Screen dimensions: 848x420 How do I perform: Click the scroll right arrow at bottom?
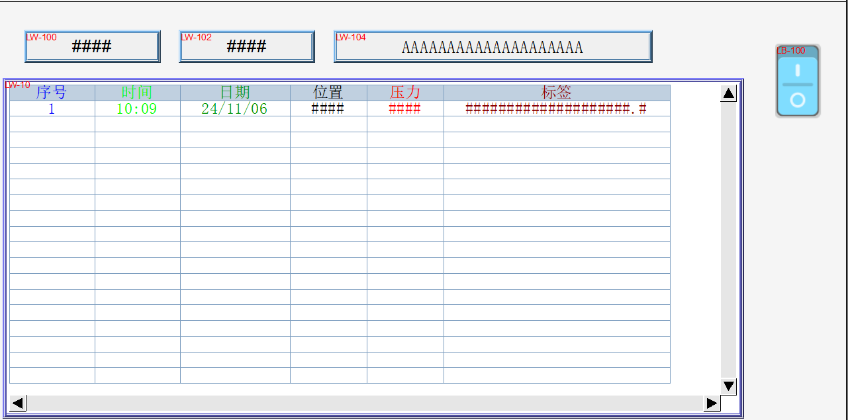(x=712, y=403)
